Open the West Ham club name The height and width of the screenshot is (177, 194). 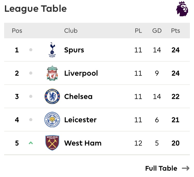coord(83,143)
